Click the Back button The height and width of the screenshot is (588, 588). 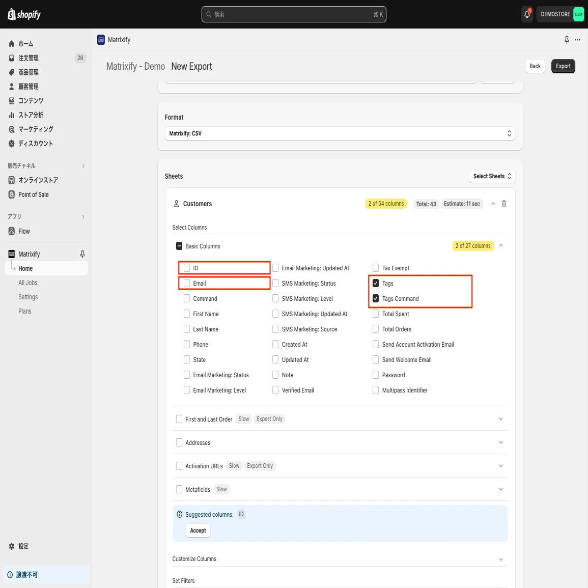[x=535, y=66]
